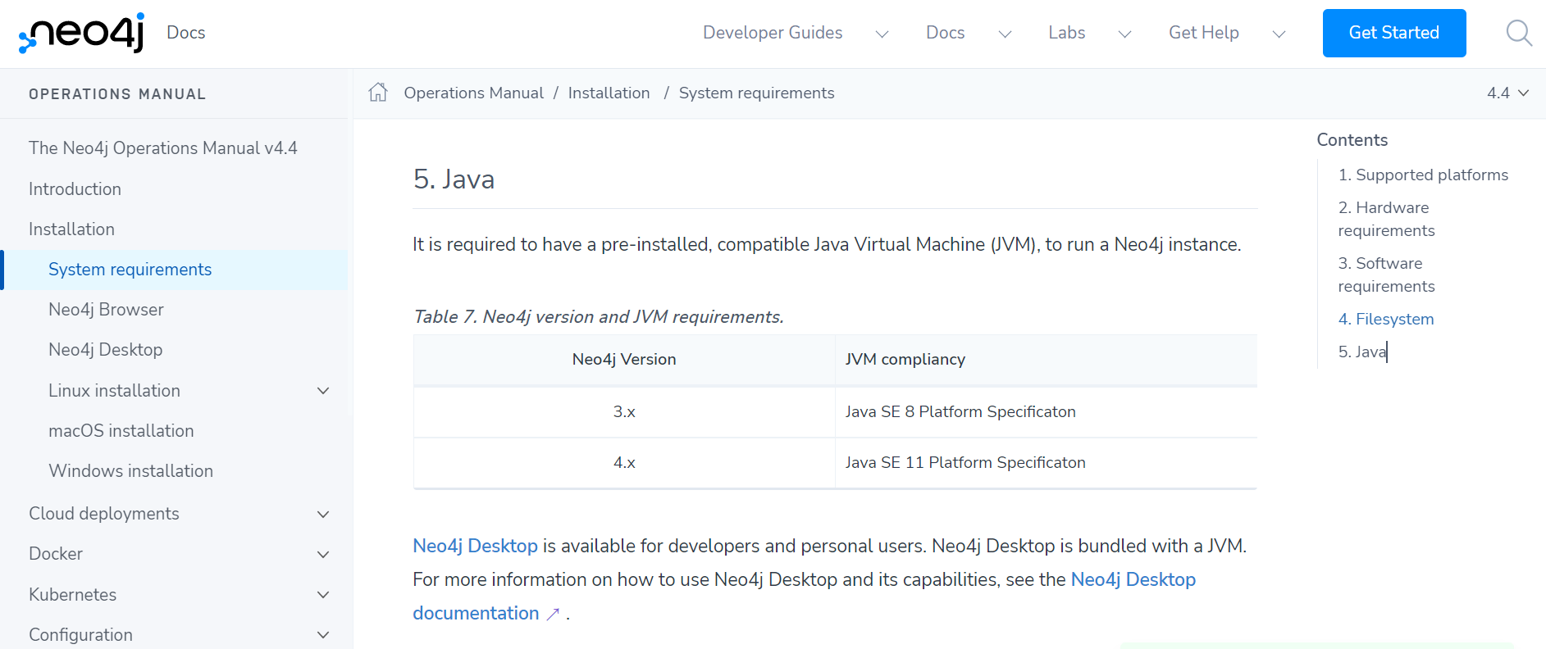Click the Get Started button
1546x649 pixels.
1393,33
